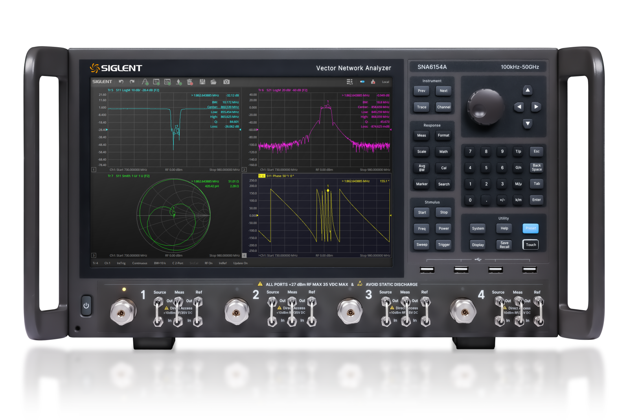
Task: Click the undo arrow in the screen toolbar
Action: [121, 82]
